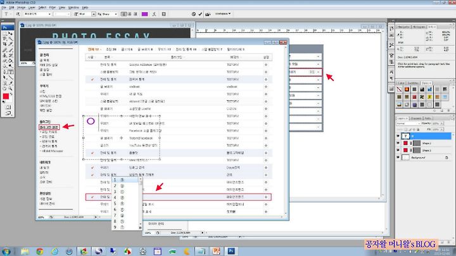Open the Window menu
The height and width of the screenshot is (256, 456).
73,7
